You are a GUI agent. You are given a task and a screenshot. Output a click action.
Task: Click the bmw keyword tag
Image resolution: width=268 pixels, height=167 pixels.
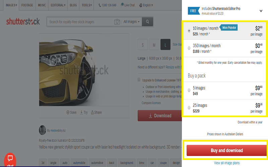142,163
